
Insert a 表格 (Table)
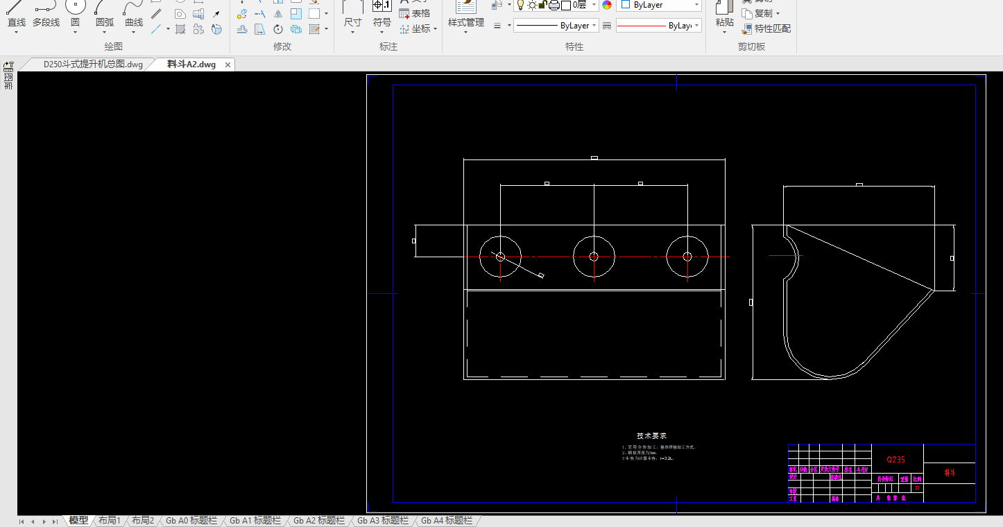(414, 13)
